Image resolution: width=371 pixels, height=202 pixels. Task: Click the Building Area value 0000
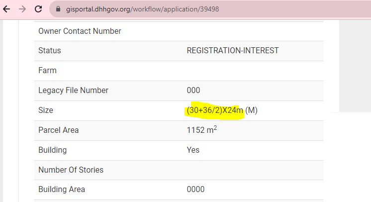click(x=195, y=189)
